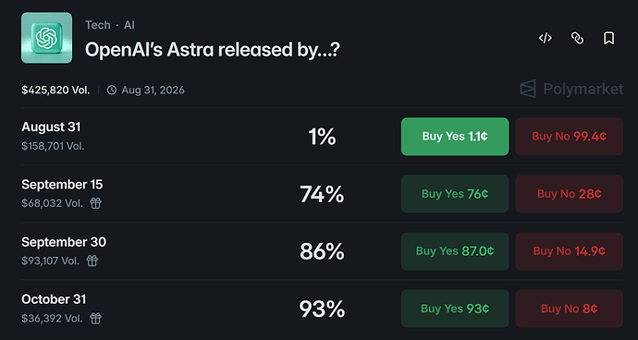
Task: Click the gift icon beside September 15 volume
Action: 95,203
